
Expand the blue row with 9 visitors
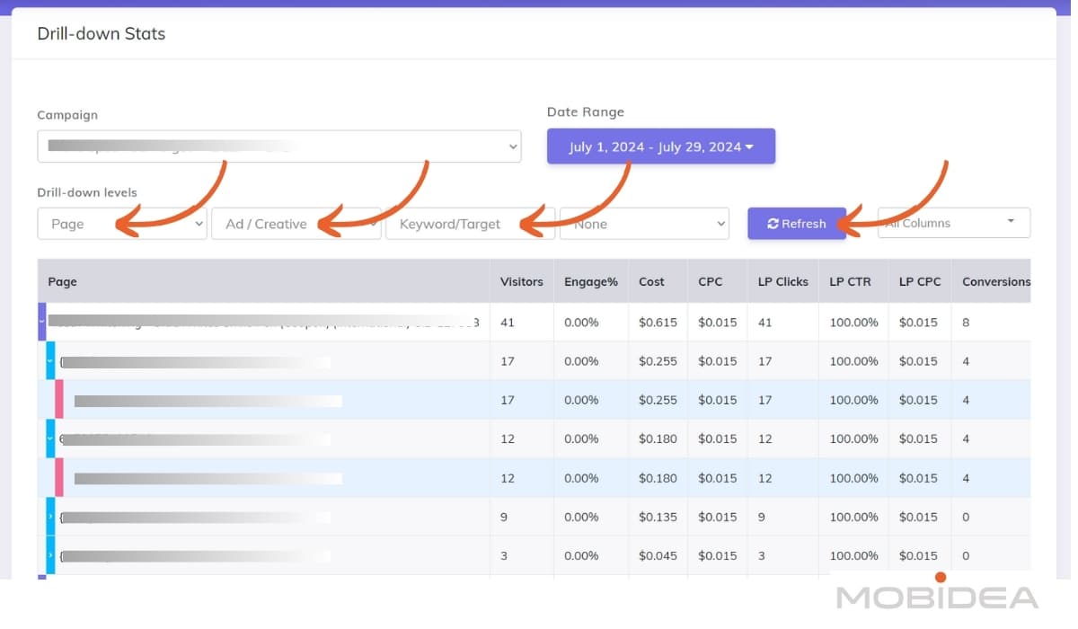pyautogui.click(x=50, y=517)
